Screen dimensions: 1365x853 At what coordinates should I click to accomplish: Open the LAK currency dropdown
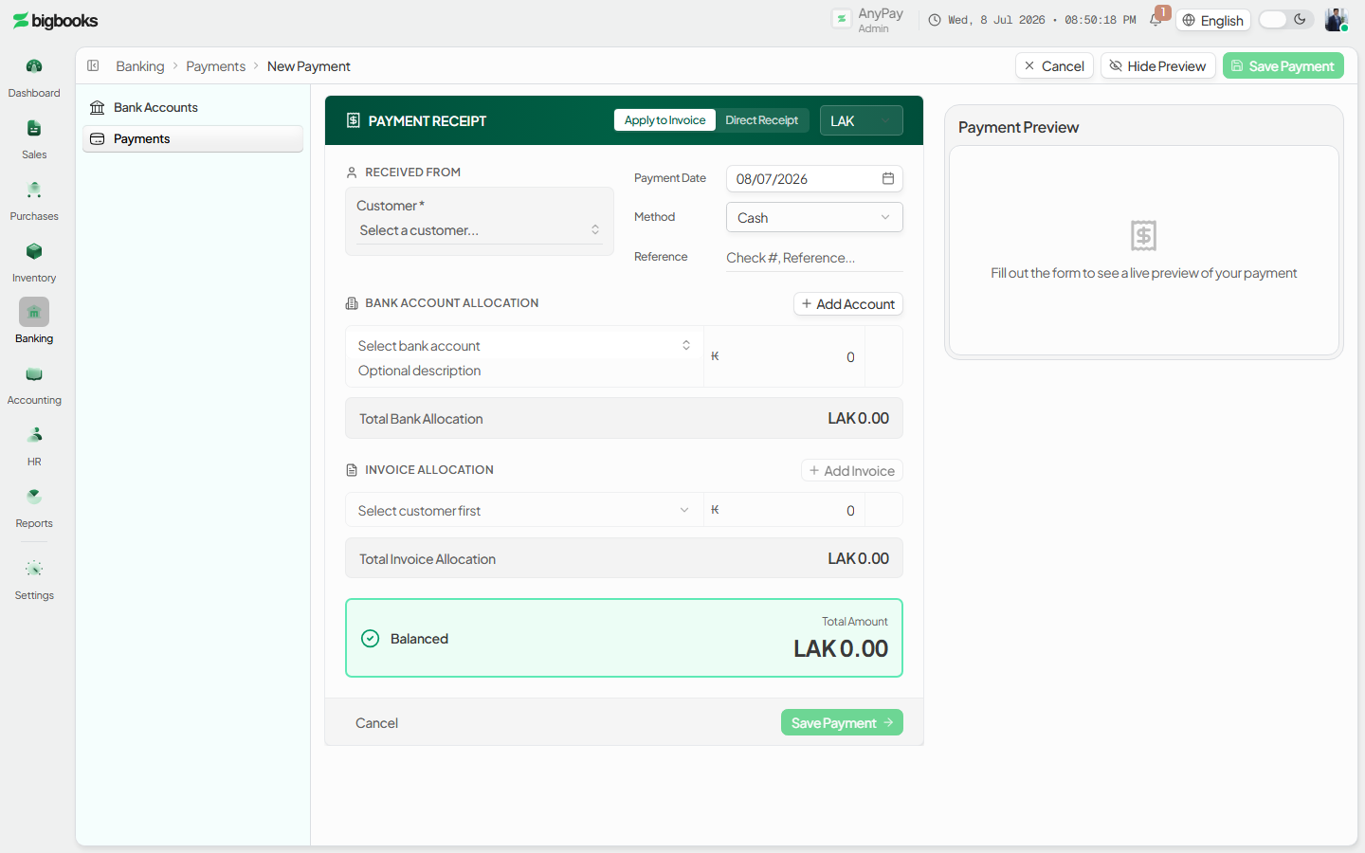click(x=861, y=120)
